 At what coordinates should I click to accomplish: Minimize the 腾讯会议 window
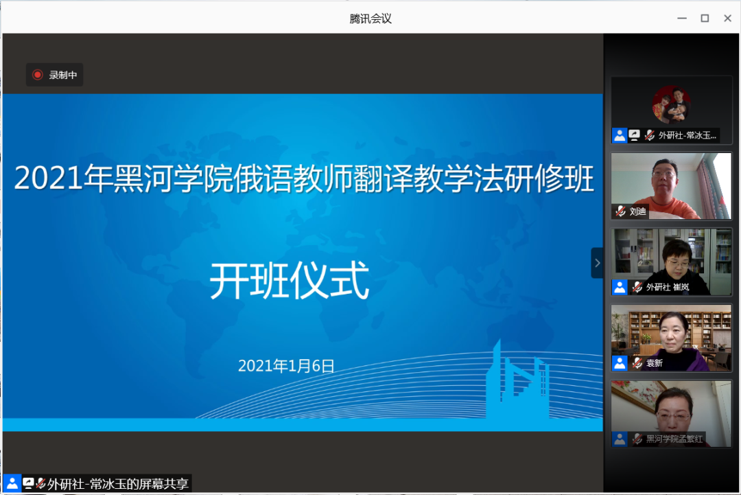coord(681,19)
